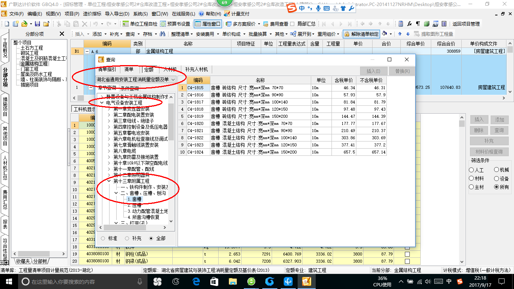Click 展开到 expand-to tree icon
The width and height of the screenshot is (514, 289).
tap(293, 34)
